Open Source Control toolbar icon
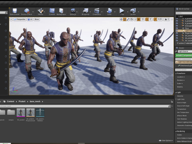This screenshot has height=144, width=192. [27, 11]
